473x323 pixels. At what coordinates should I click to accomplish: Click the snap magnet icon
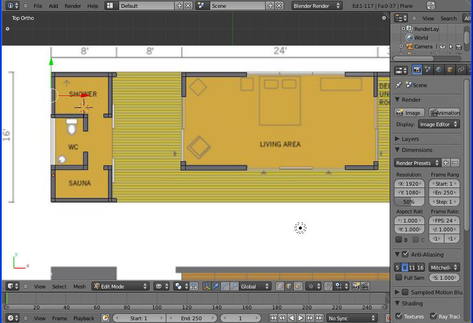pos(328,286)
